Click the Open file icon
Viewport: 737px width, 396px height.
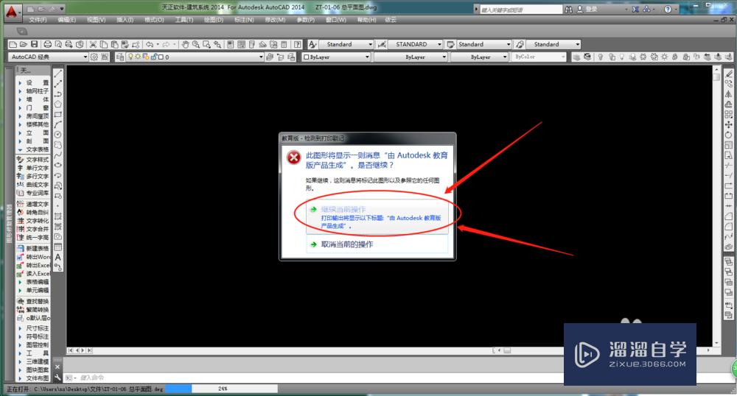click(23, 44)
